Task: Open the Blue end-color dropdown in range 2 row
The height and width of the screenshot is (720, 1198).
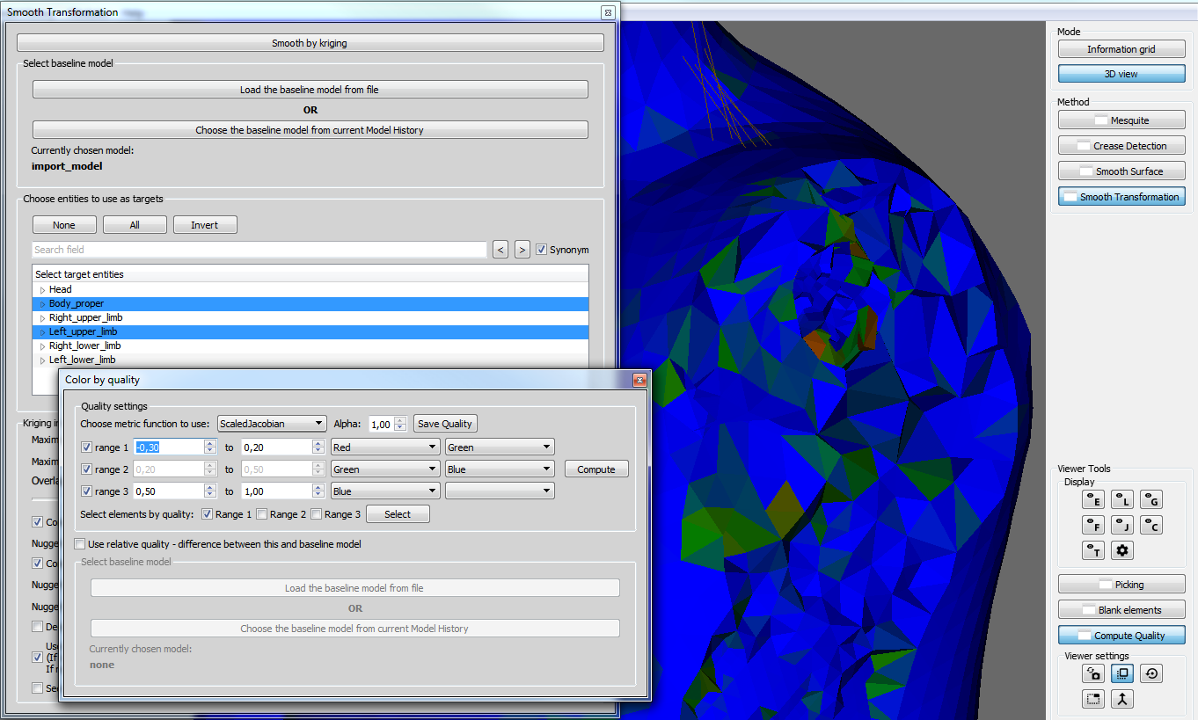Action: [x=500, y=469]
